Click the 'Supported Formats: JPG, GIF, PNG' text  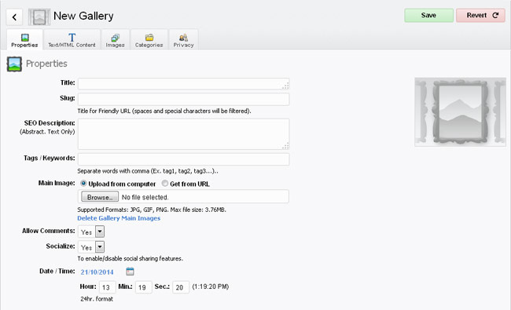152,210
